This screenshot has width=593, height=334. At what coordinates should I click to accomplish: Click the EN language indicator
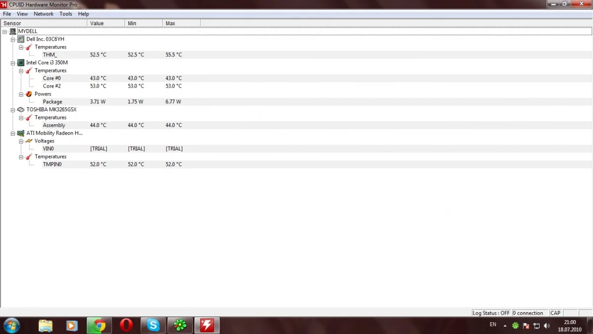(493, 325)
